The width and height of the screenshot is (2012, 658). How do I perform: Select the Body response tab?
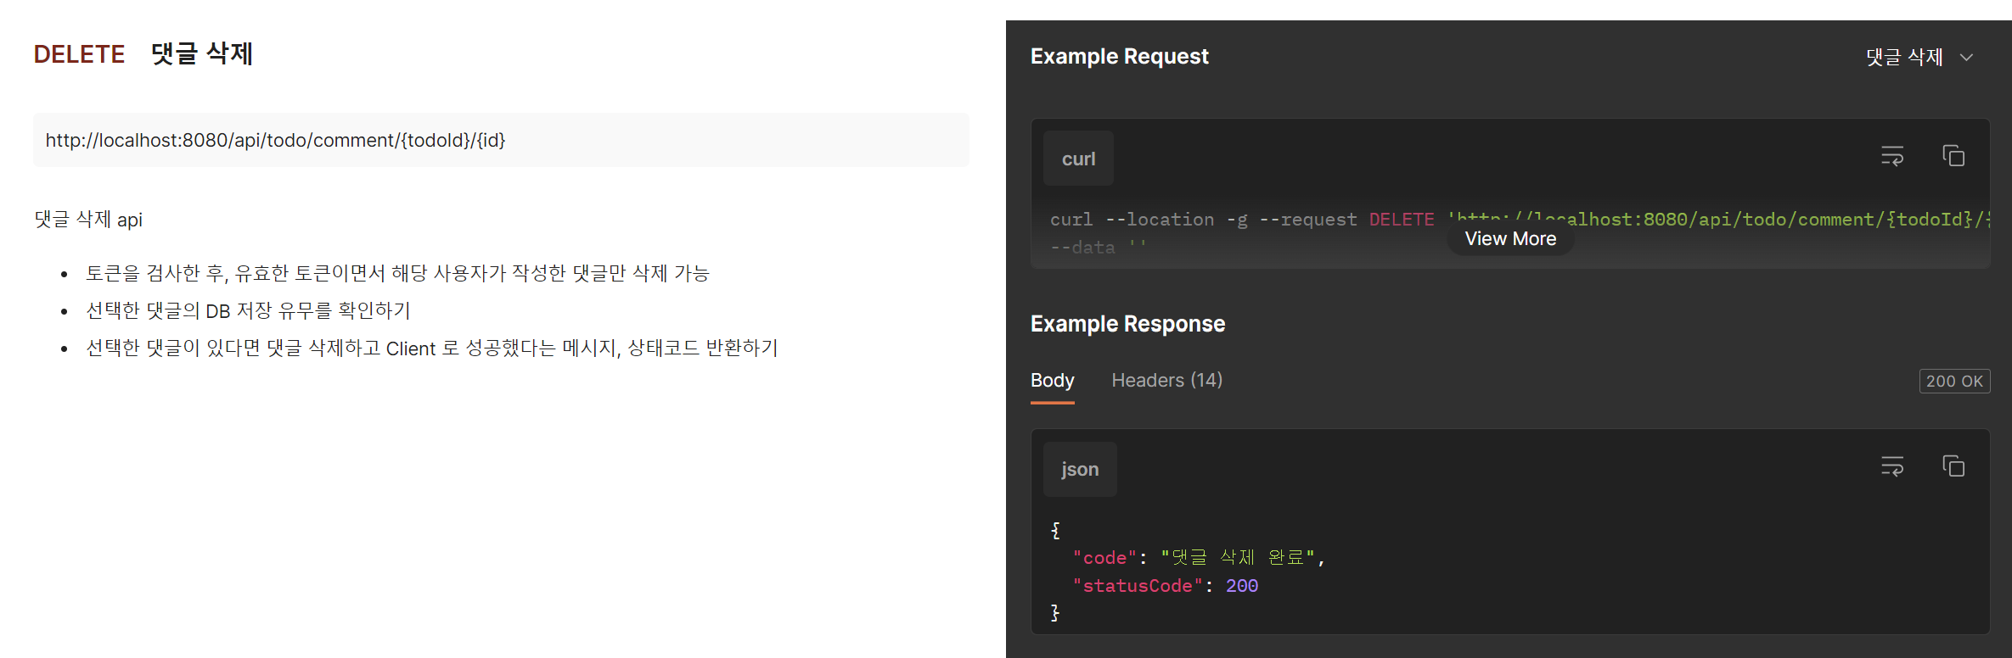[1052, 380]
